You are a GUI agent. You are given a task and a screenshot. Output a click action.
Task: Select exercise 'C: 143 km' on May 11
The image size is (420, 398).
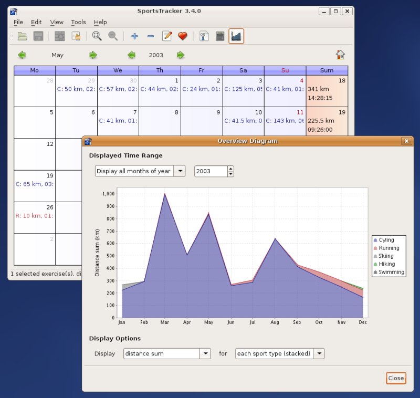coord(285,121)
